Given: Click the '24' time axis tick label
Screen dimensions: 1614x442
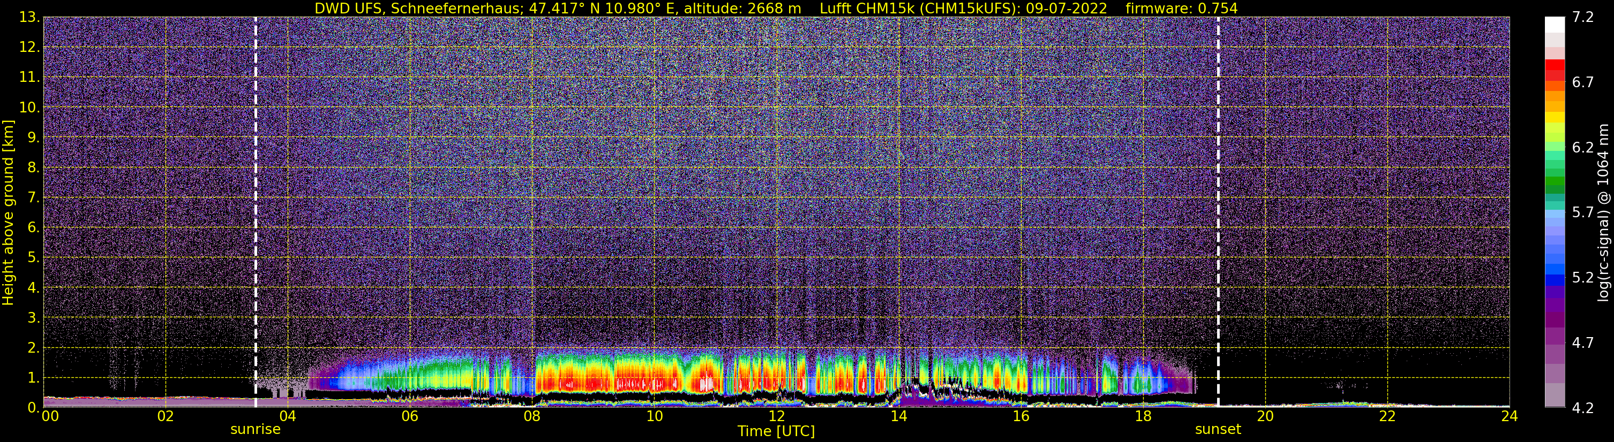Looking at the screenshot, I should pos(1510,417).
